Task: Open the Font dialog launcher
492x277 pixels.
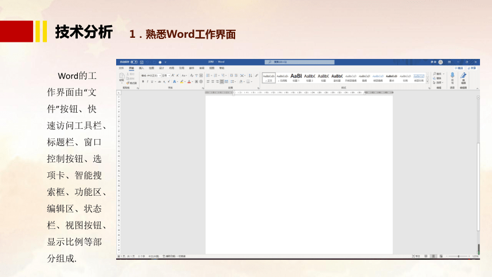Action: [203, 88]
